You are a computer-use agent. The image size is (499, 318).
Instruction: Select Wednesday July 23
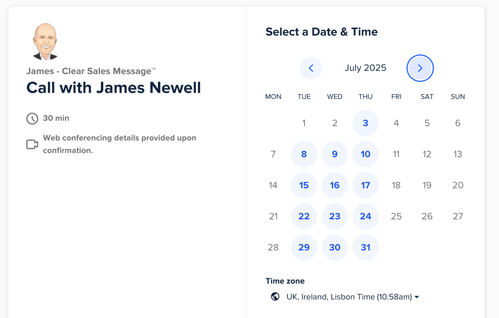pos(335,217)
